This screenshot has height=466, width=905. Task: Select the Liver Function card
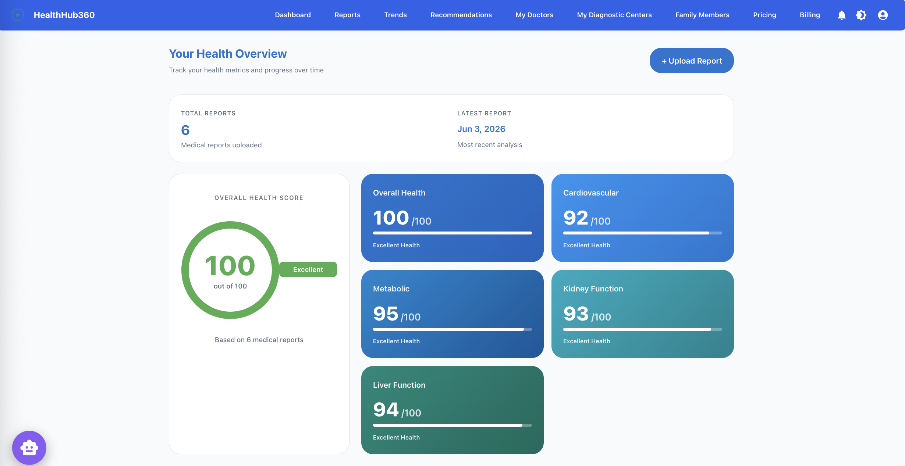pos(452,410)
